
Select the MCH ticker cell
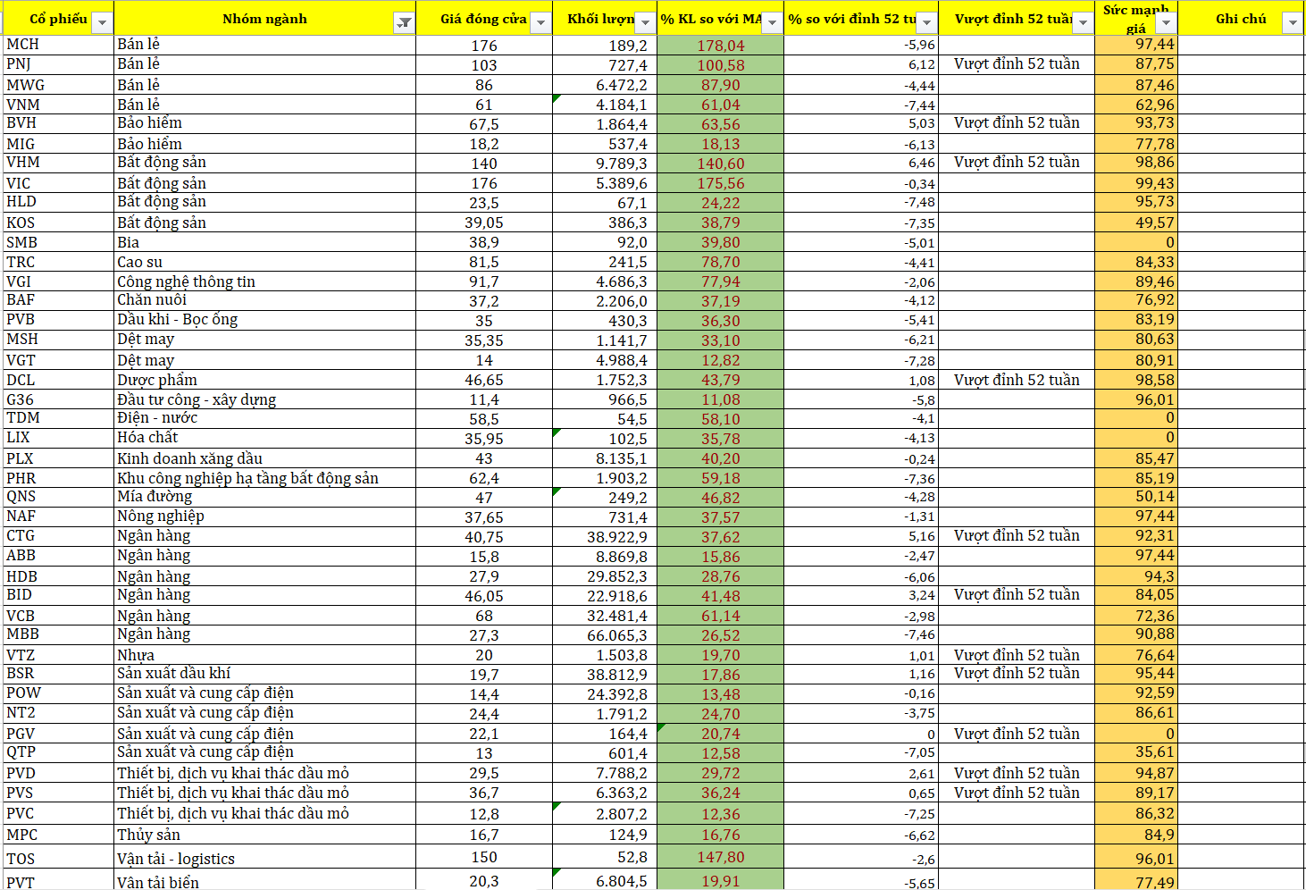(x=58, y=45)
